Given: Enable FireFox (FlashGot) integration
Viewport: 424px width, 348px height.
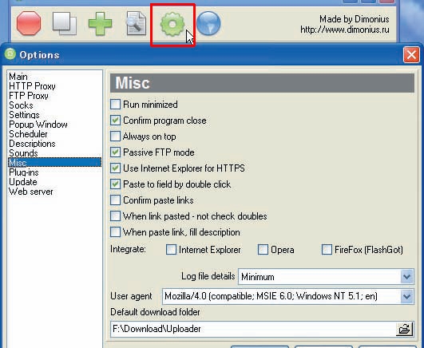Looking at the screenshot, I should (327, 249).
